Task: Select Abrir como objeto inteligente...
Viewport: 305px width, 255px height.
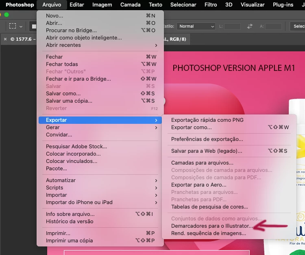Action: click(x=100, y=37)
